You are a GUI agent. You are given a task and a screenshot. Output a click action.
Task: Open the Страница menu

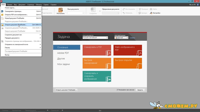(30, 5)
